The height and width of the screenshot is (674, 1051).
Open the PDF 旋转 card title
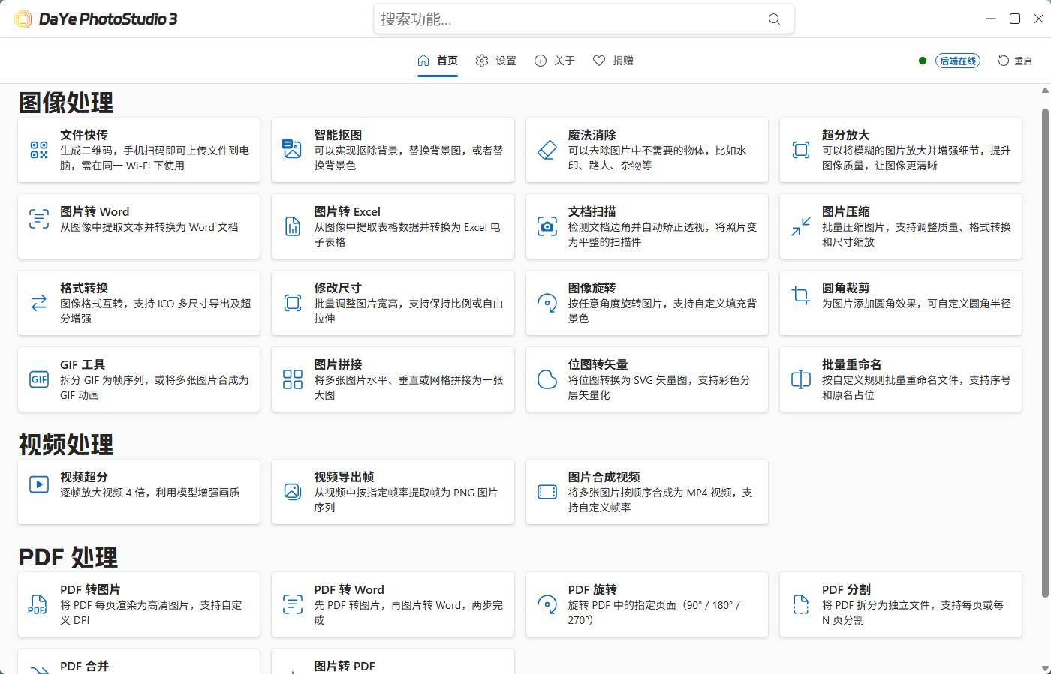(x=592, y=589)
